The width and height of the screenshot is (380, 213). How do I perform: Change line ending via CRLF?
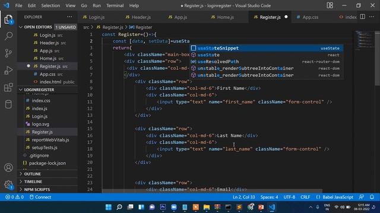(x=305, y=197)
